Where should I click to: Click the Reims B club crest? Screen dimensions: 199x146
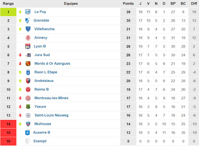pyautogui.click(x=28, y=89)
